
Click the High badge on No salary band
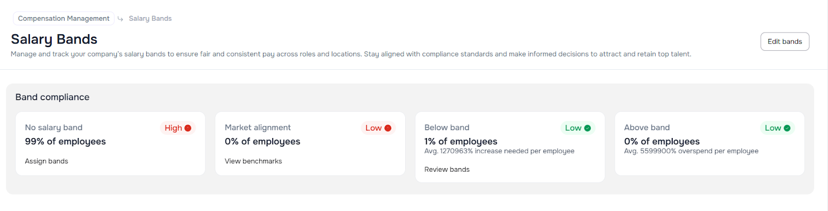173,128
